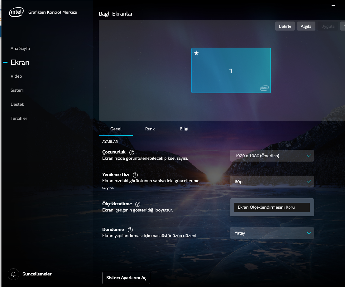This screenshot has height=287, width=345.
Task: Switch to the Bilgi tab
Action: tap(184, 129)
